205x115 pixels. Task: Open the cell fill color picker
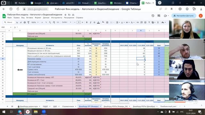(x=103, y=22)
